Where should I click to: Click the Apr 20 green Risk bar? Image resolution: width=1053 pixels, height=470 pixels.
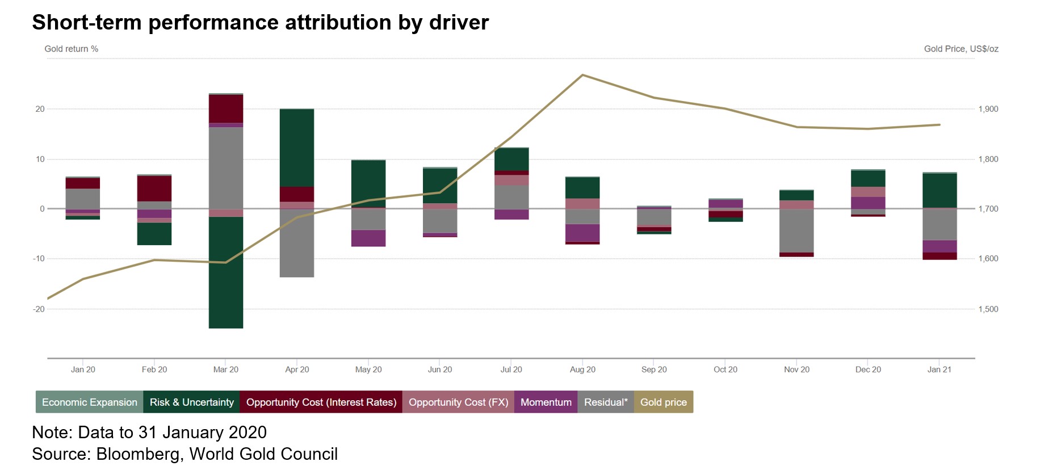coord(297,148)
